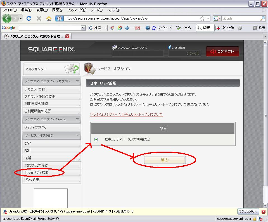Close the NoScript notification bar
Image resolution: width=268 pixels, height=222 pixels.
263,212
